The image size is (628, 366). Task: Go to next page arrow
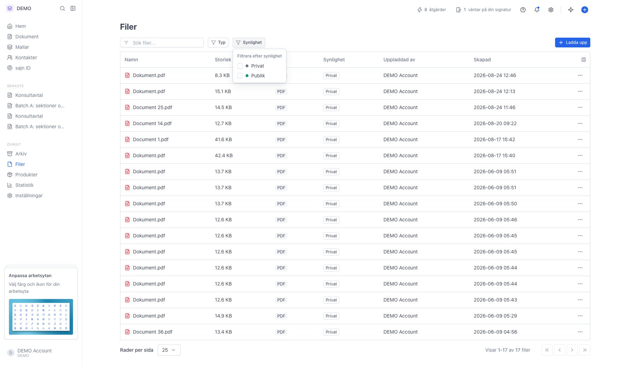572,350
